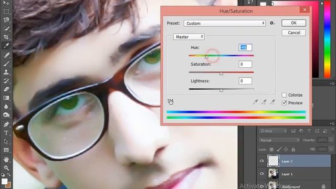Select the Hand tool in the toolbar
The height and width of the screenshot is (189, 336).
point(6,160)
